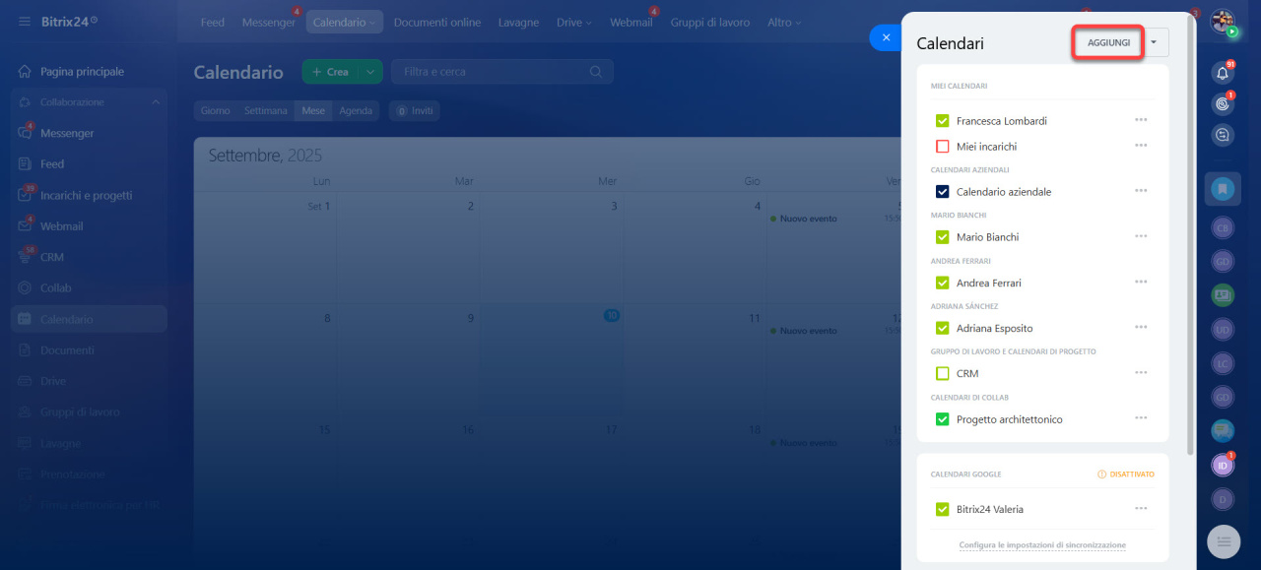Click the Calendario icon in left sidebar

pyautogui.click(x=25, y=319)
